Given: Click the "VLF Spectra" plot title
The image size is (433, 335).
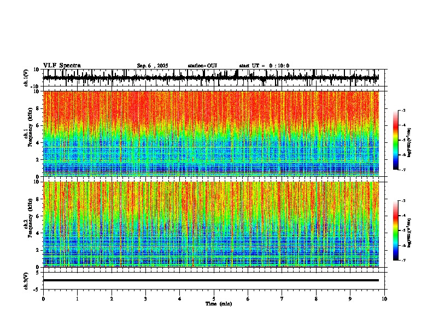Looking at the screenshot, I should coord(62,66).
